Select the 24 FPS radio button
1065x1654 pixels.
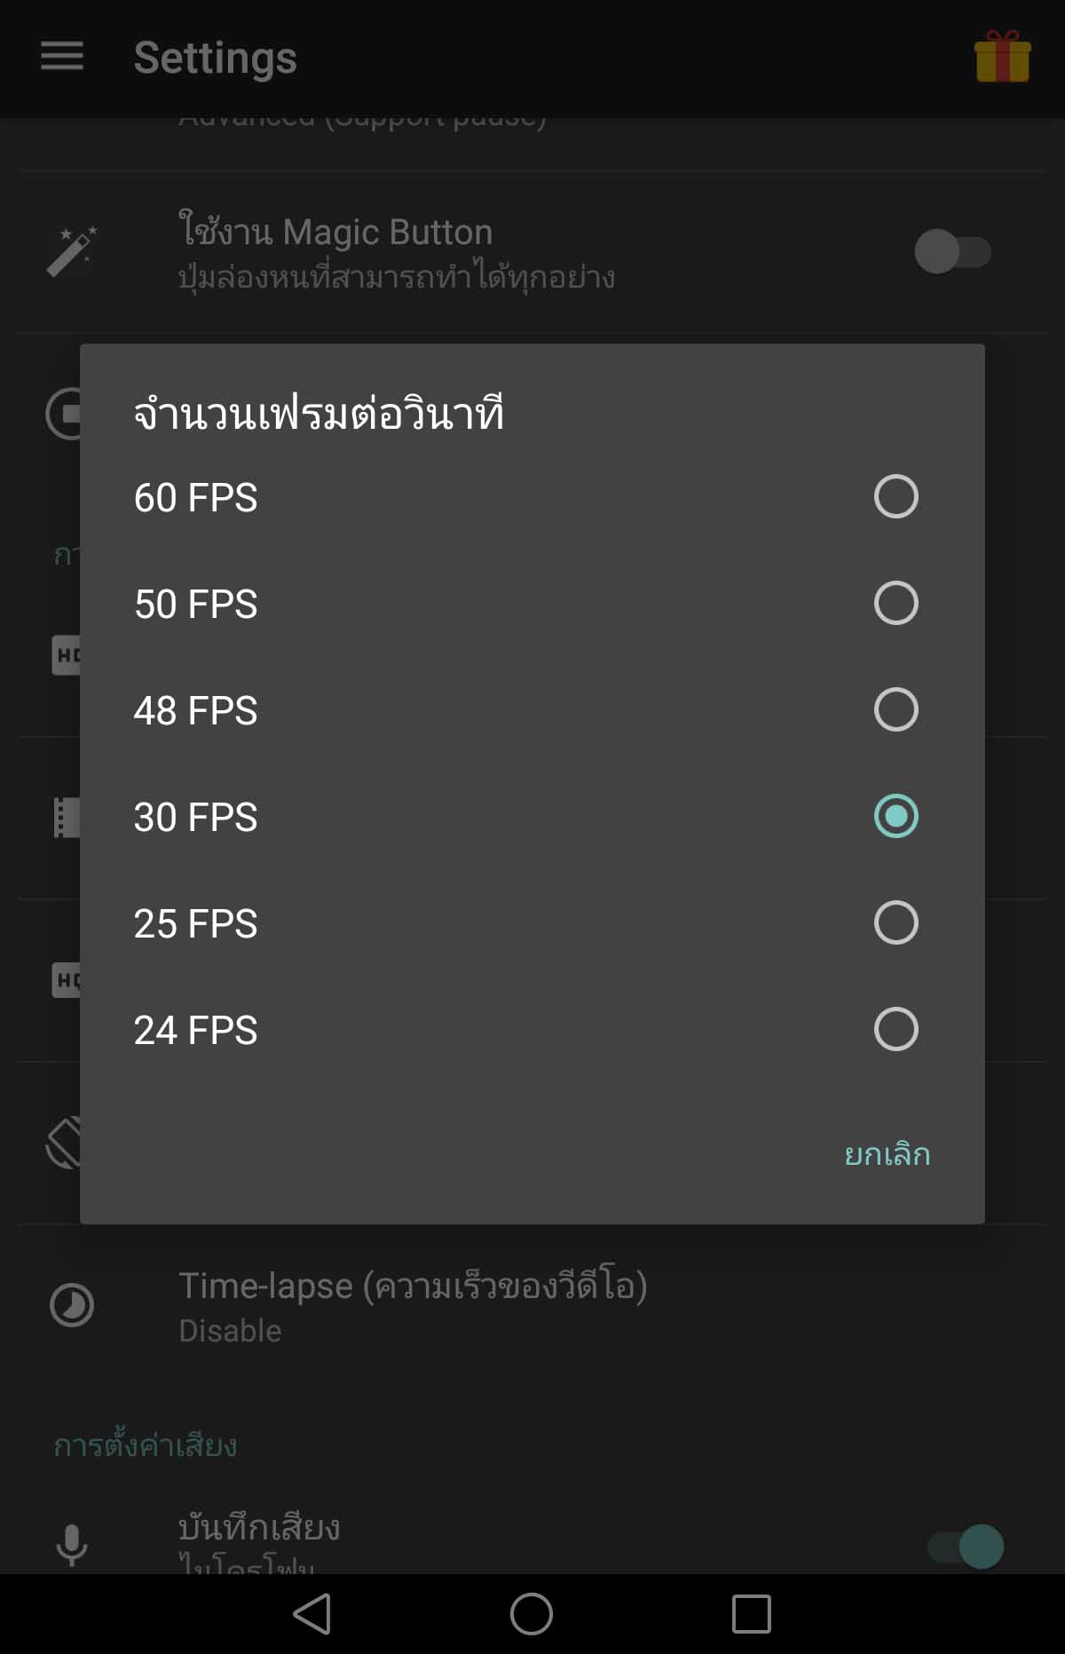[x=895, y=1029]
